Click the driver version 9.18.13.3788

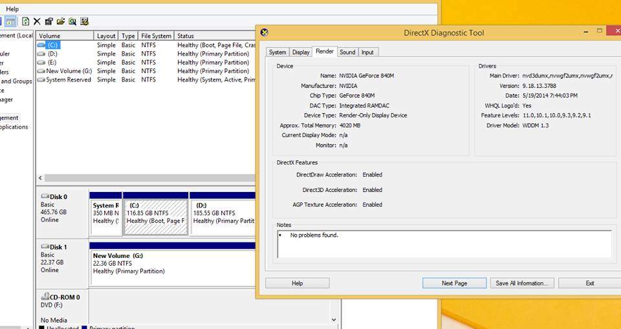tap(539, 86)
